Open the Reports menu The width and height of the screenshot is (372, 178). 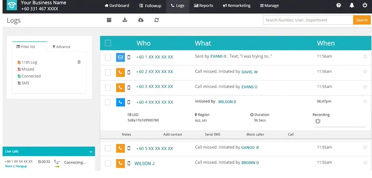point(203,5)
